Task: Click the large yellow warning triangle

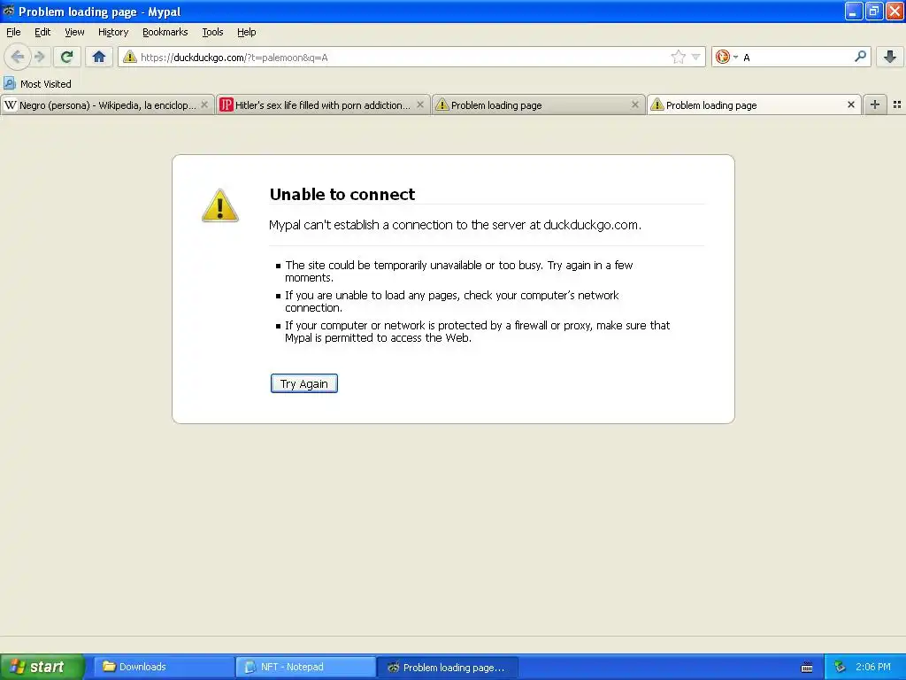Action: pos(220,205)
